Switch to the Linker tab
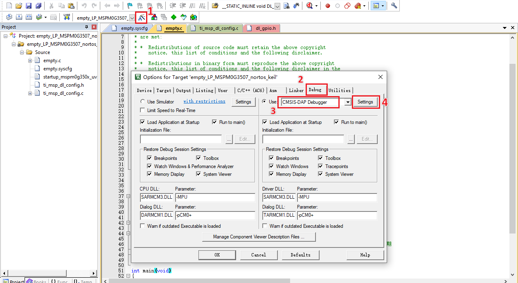The width and height of the screenshot is (518, 283). tap(296, 90)
